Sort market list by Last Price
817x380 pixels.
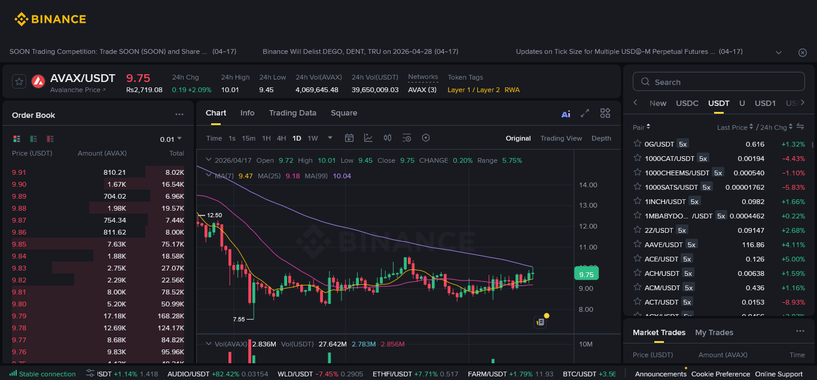pos(735,127)
